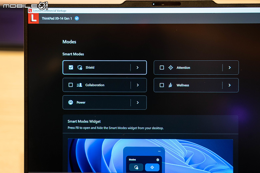Image resolution: width=260 pixels, height=173 pixels.
Task: Click the Power mode gauge icon
Action: click(71, 102)
